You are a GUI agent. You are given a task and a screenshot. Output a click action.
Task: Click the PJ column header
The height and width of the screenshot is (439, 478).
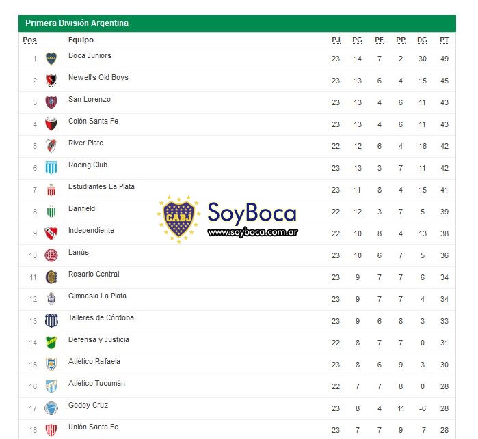tap(336, 40)
